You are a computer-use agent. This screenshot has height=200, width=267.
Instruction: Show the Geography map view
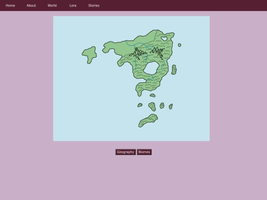coord(126,152)
